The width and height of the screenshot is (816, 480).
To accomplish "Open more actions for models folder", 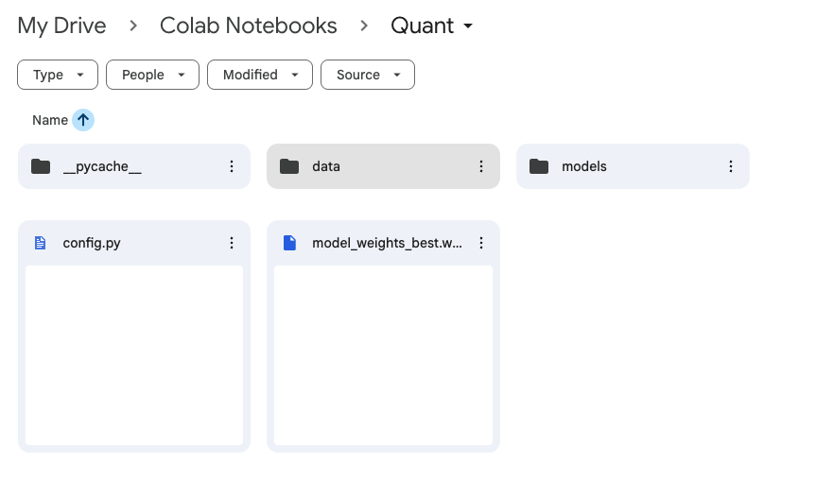I will 731,166.
